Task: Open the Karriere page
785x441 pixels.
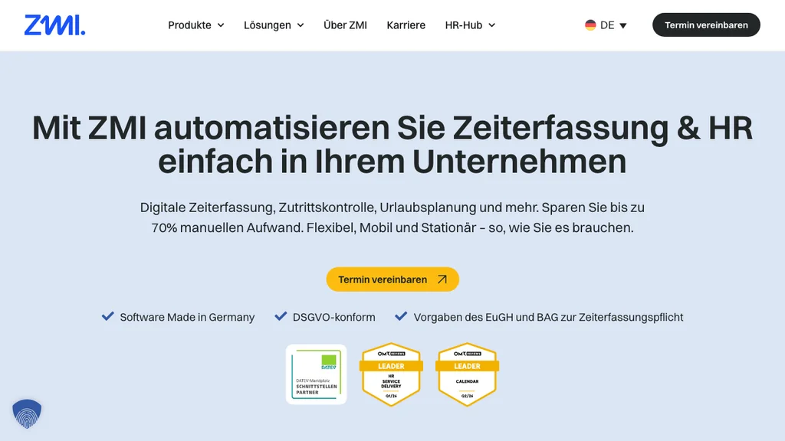Action: pyautogui.click(x=406, y=25)
